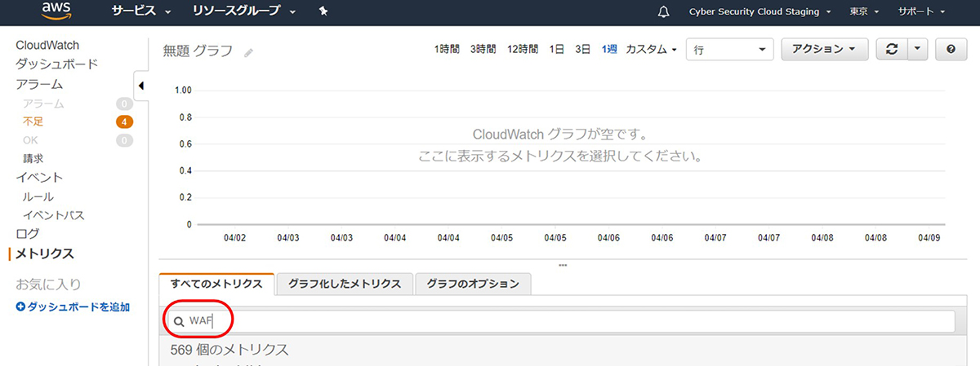The width and height of the screenshot is (980, 366).
Task: Expand the refresh options dropdown arrow
Action: (x=916, y=49)
